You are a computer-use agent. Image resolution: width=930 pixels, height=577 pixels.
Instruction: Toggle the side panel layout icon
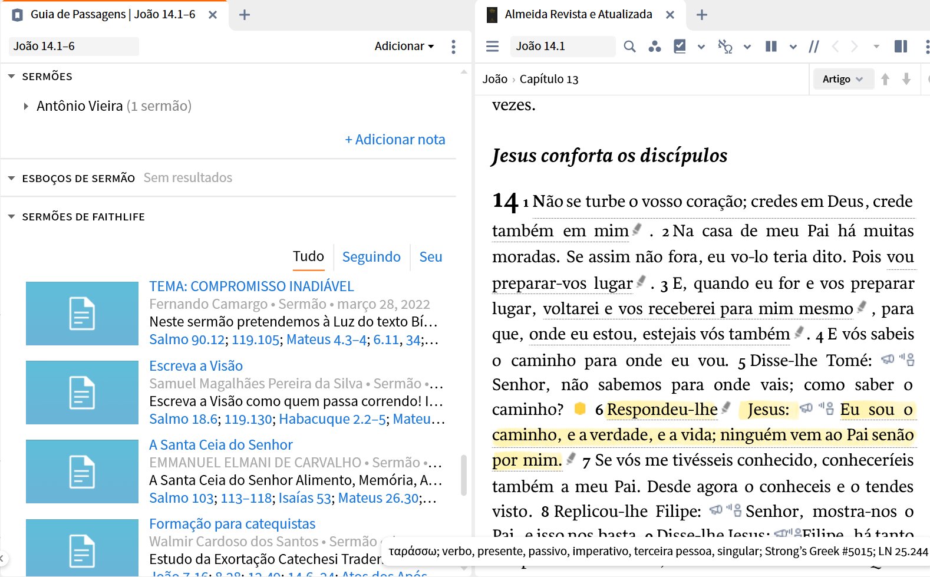901,46
